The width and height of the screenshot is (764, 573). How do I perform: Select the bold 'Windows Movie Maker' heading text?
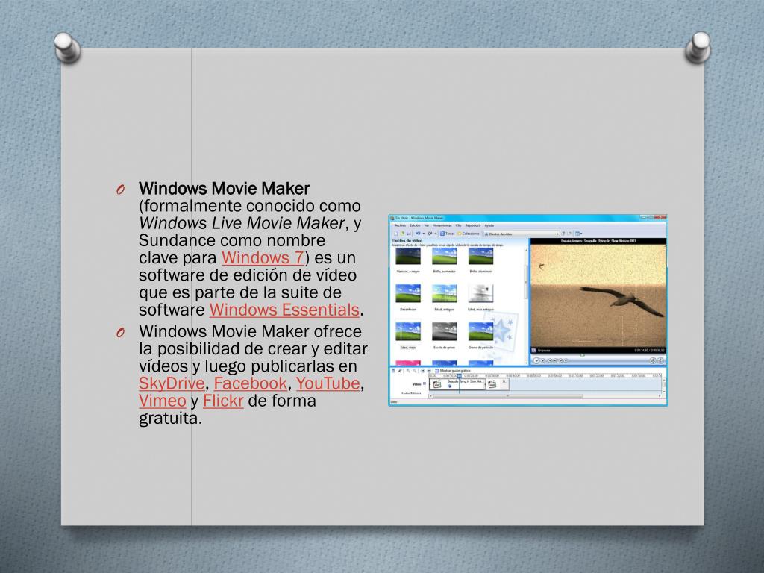coord(224,188)
